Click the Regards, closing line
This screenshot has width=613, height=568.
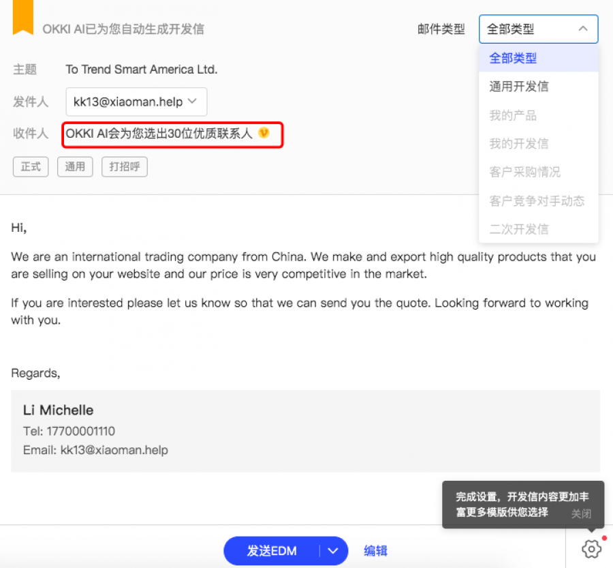[x=35, y=373]
